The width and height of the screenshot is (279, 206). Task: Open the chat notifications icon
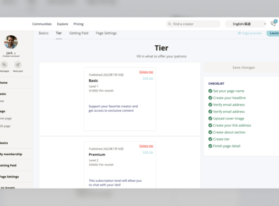(x=273, y=24)
